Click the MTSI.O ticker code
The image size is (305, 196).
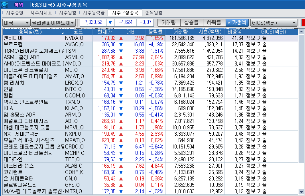(73, 192)
